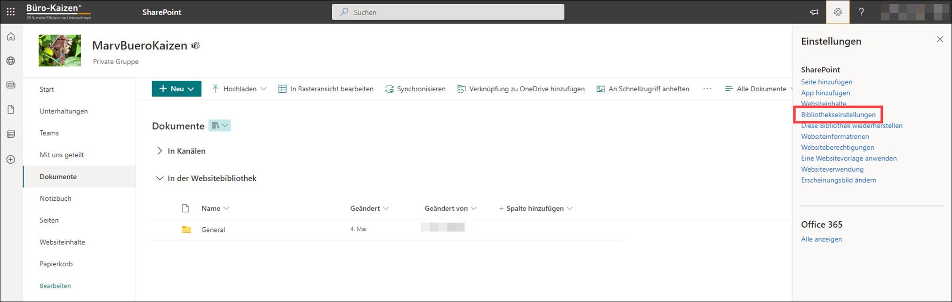
Task: Click the Büro-Kaizen logo
Action: click(x=59, y=12)
